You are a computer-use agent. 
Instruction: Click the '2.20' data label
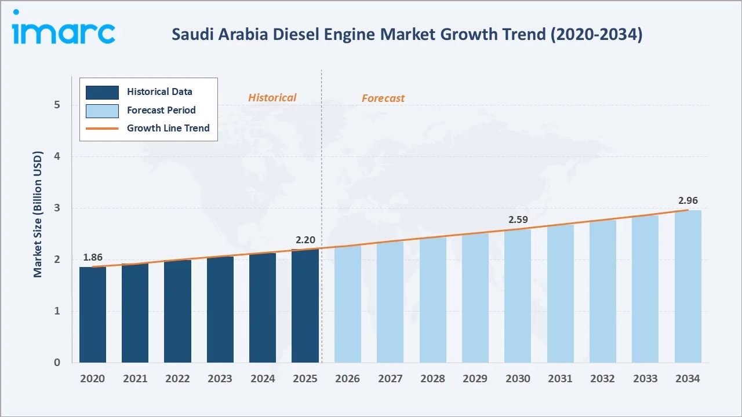pos(305,240)
